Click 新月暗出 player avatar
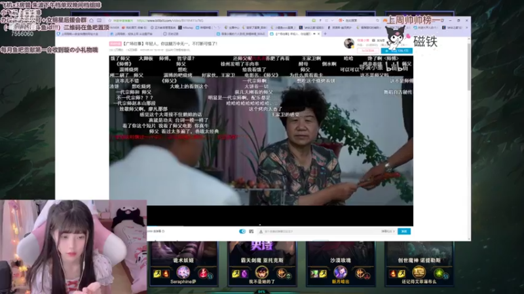The height and width of the screenshot is (294, 524). 340,272
